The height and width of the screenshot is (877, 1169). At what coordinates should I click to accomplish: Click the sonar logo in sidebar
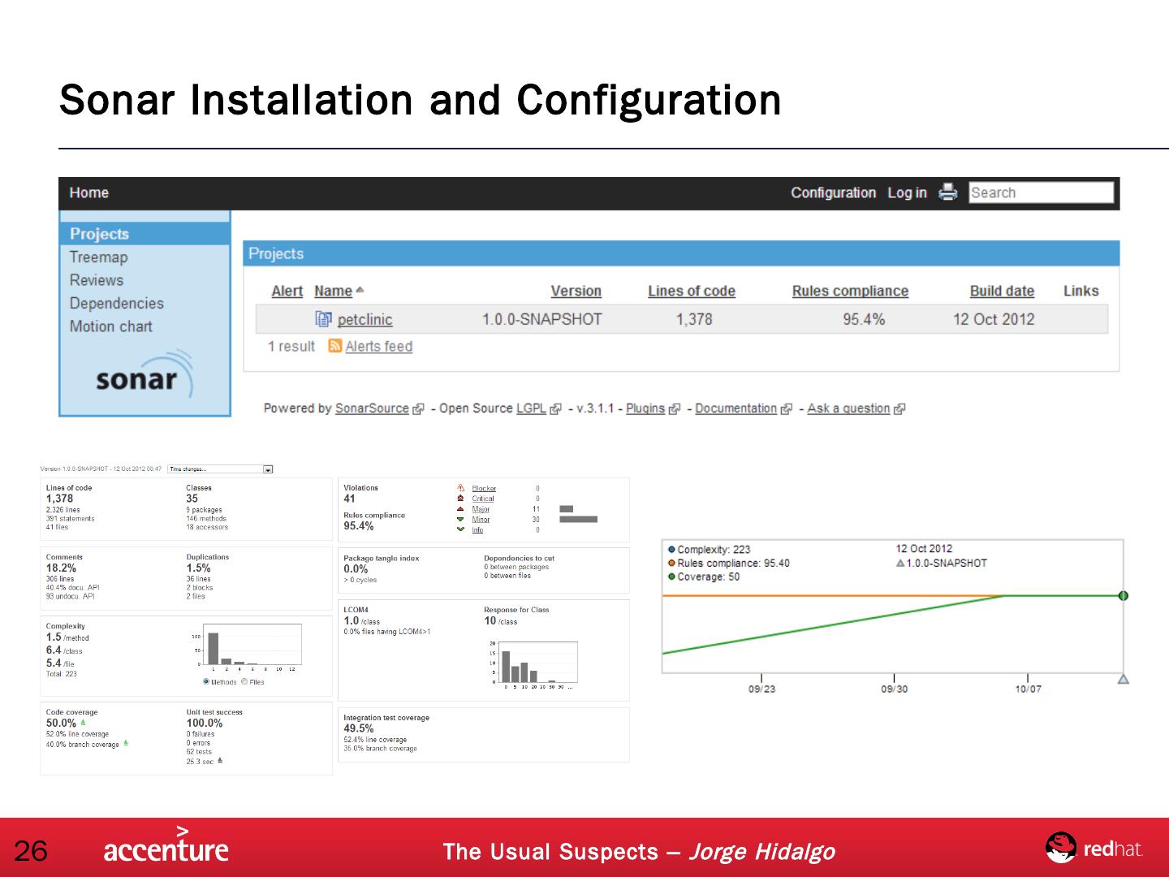pyautogui.click(x=144, y=376)
